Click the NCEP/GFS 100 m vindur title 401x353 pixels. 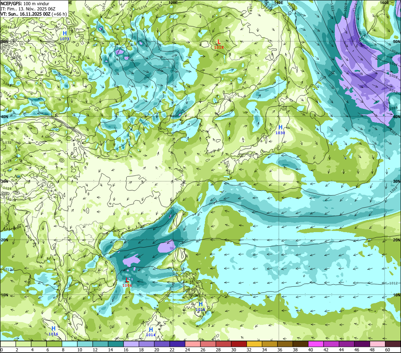[25, 3]
